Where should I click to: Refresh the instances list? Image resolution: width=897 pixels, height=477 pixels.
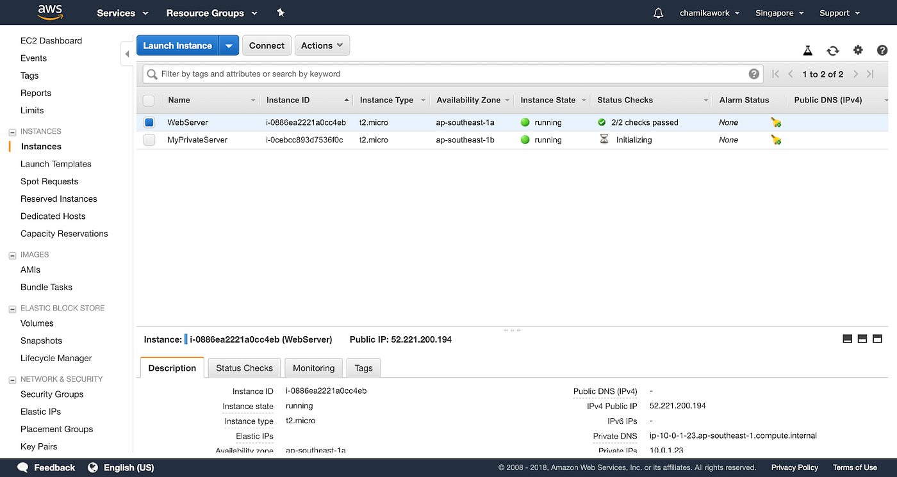point(833,51)
